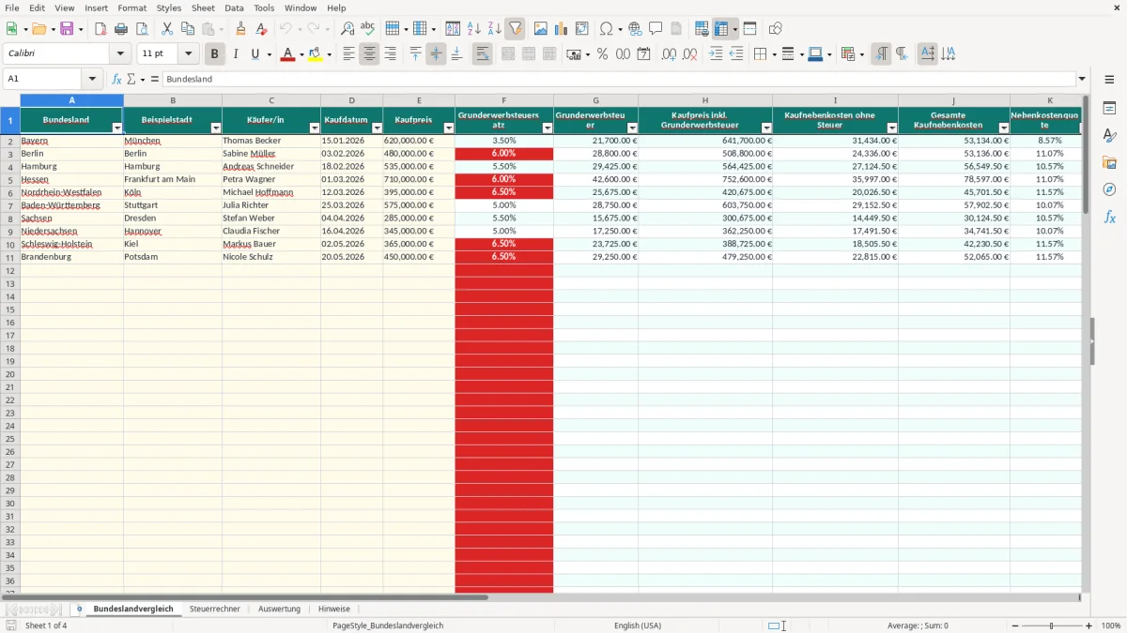Toggle Freeze Rows and Columns
1127x633 pixels.
(721, 29)
